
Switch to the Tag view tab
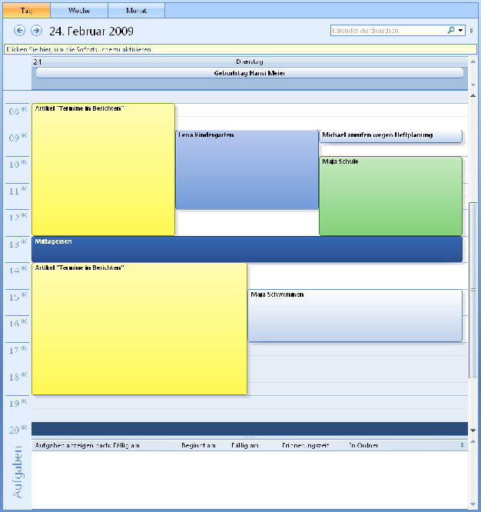coord(26,11)
